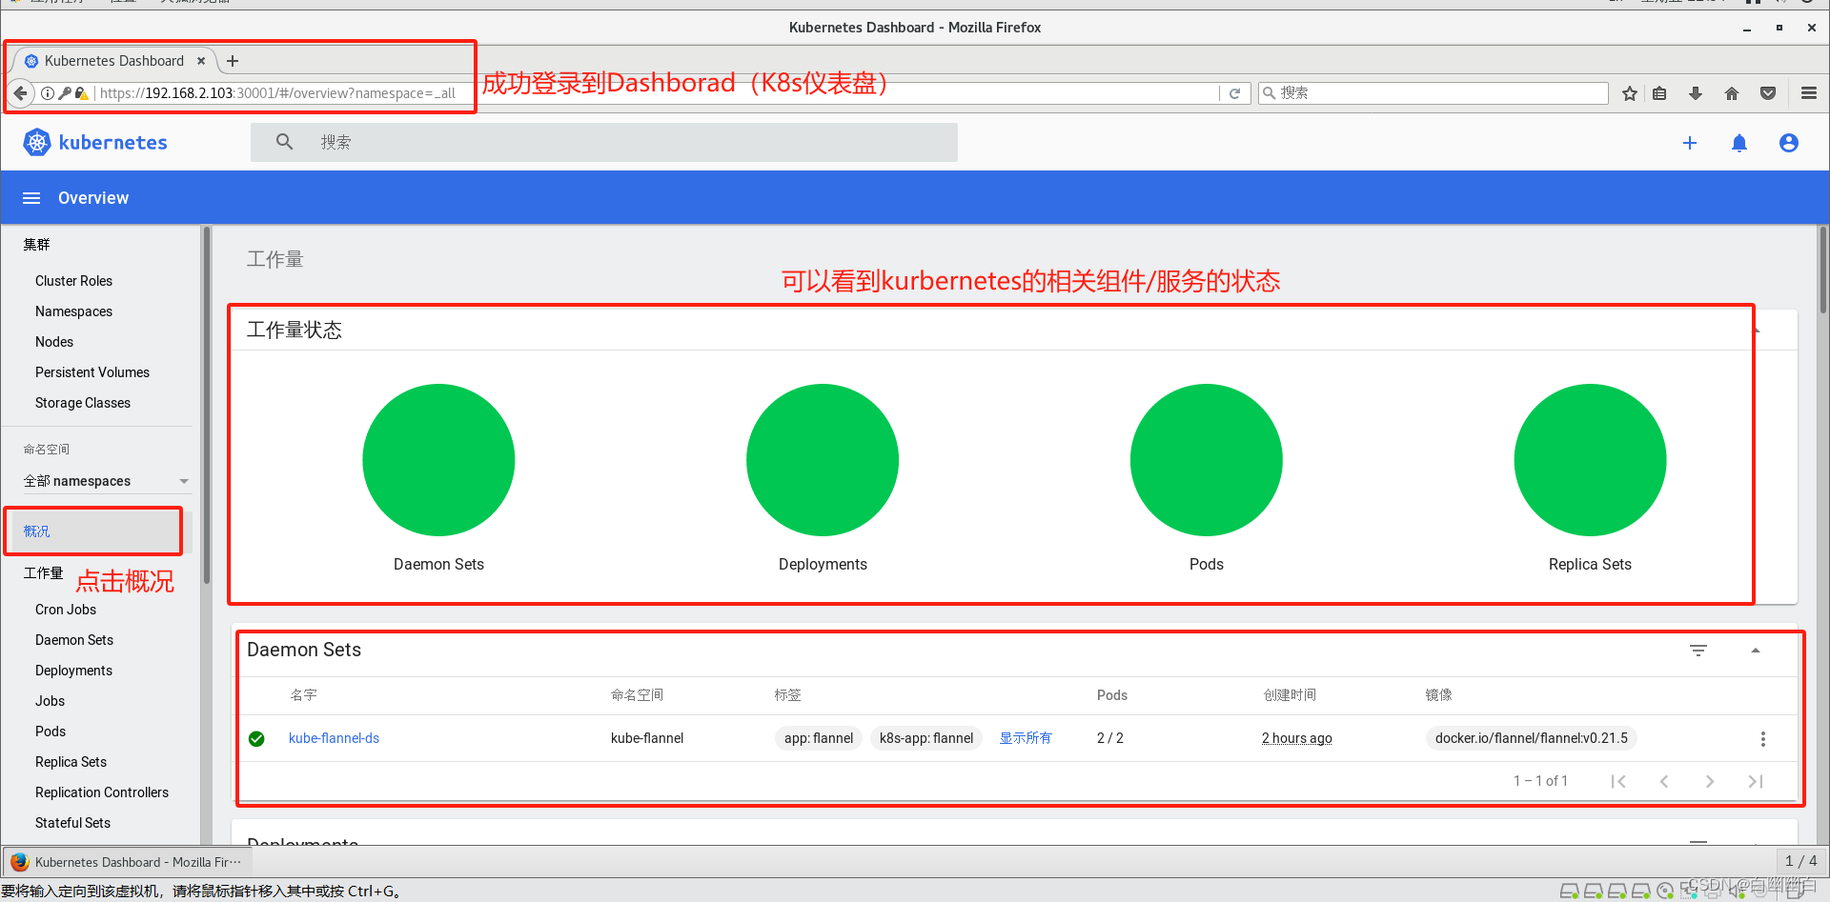This screenshot has height=902, width=1830.
Task: Click the sidebar vertical scrollbar
Action: [x=206, y=405]
